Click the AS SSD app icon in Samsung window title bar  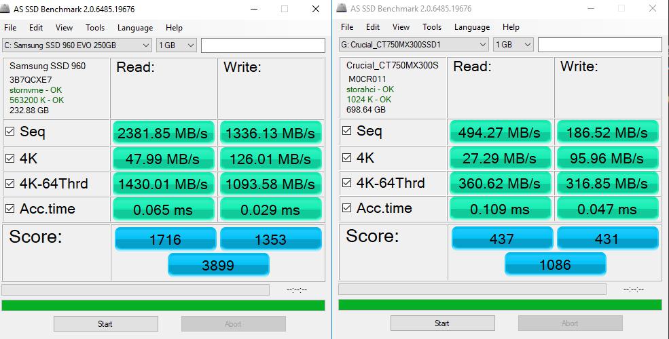(6, 9)
